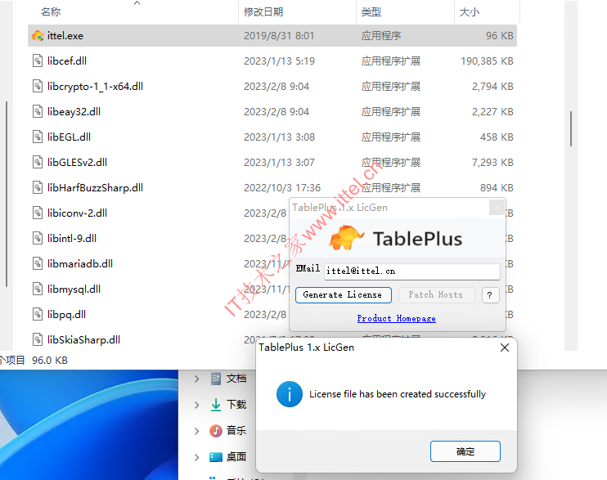
Task: Sort files by 修改日期 column
Action: point(263,12)
